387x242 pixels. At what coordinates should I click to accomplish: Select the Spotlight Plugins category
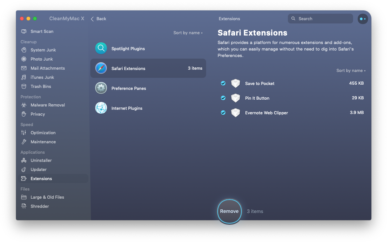click(x=128, y=48)
